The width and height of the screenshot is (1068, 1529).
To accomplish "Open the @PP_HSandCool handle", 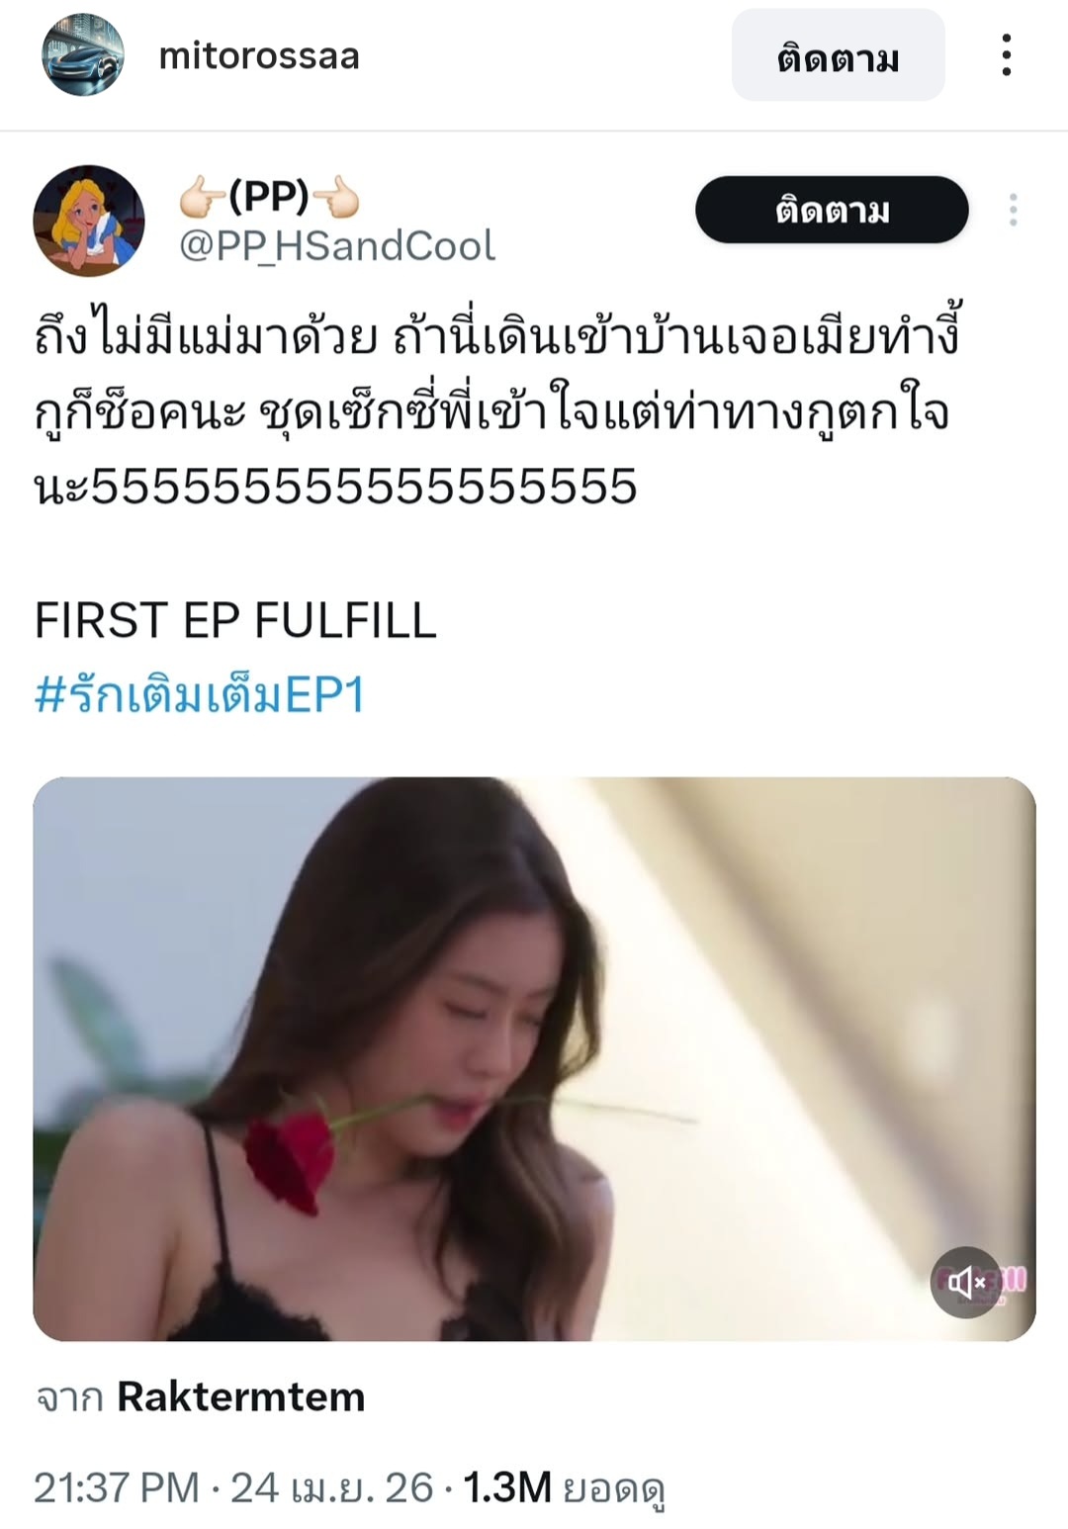I will pyautogui.click(x=336, y=246).
